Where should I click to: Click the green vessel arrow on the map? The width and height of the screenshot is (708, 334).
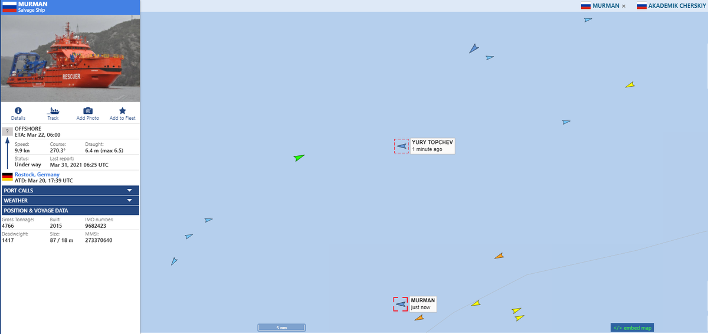coord(300,158)
